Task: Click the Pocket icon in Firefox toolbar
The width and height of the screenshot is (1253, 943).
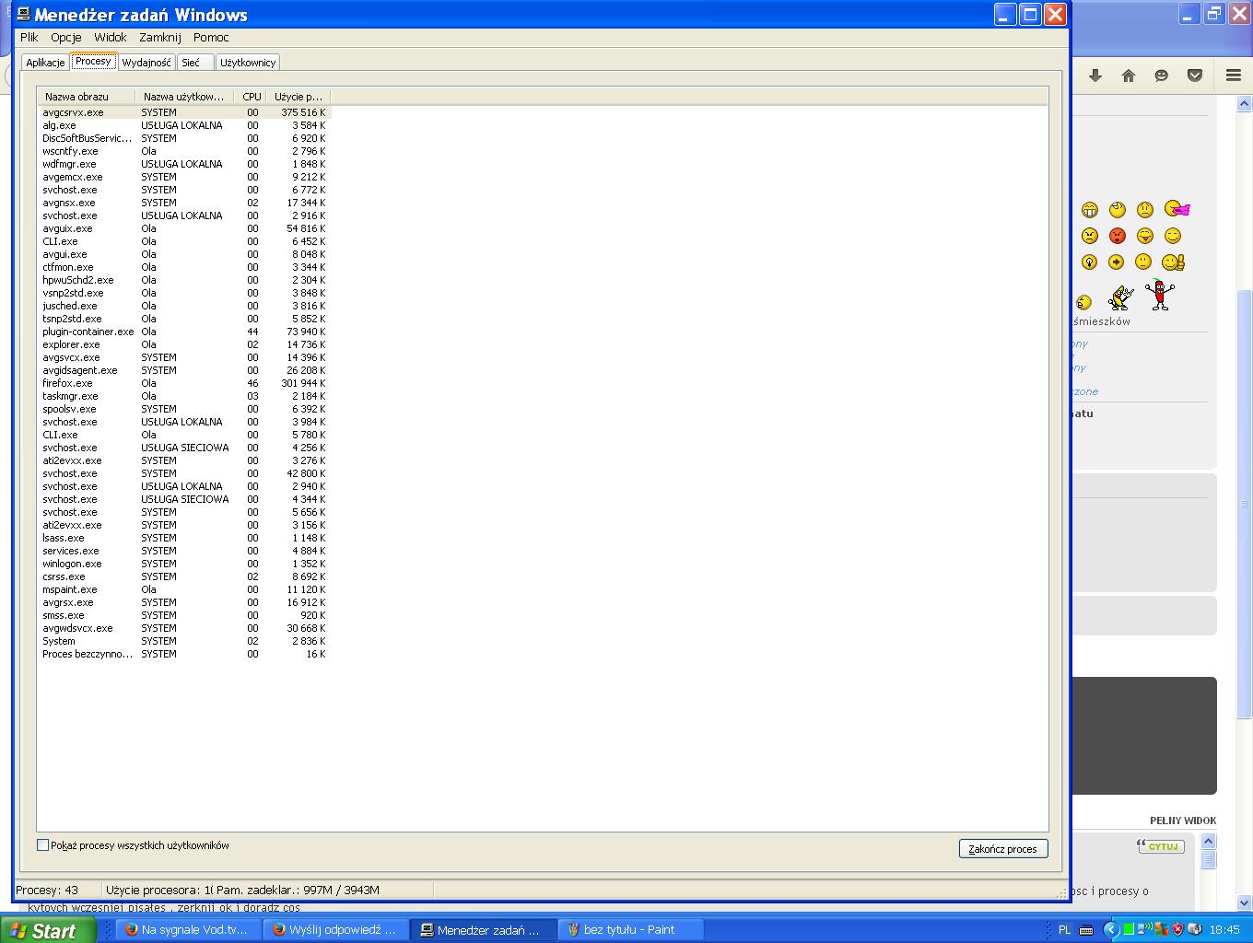Action: point(1195,76)
